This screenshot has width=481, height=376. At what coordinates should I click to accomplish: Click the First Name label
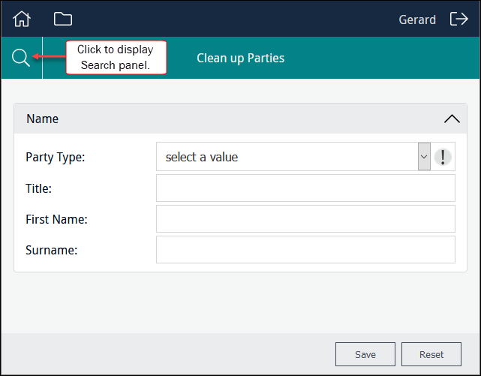point(56,219)
